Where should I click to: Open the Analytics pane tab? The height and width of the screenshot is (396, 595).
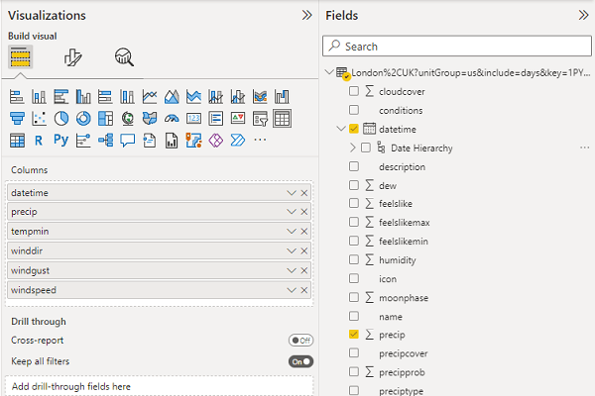[x=124, y=57]
